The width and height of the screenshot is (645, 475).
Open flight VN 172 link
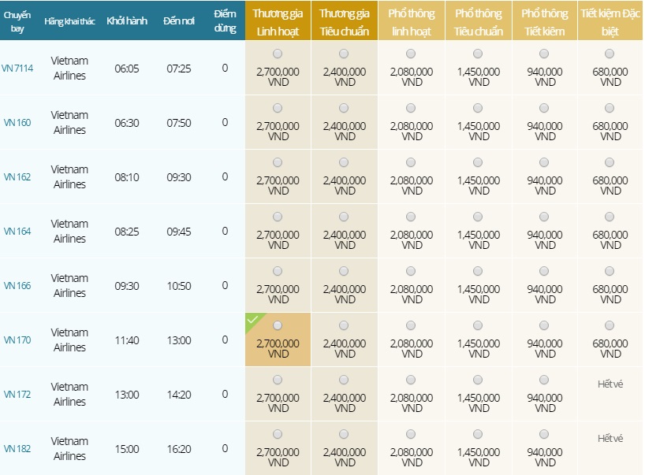point(17,394)
